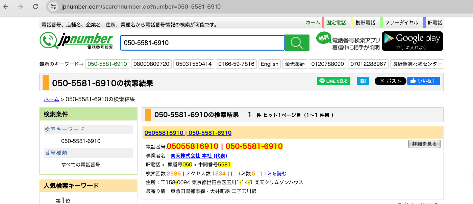Viewport: 473px width, 204px height.
Task: Click the large red number 05055816910
Action: 193,146
